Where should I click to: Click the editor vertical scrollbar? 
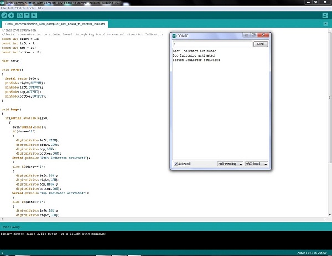click(330, 98)
